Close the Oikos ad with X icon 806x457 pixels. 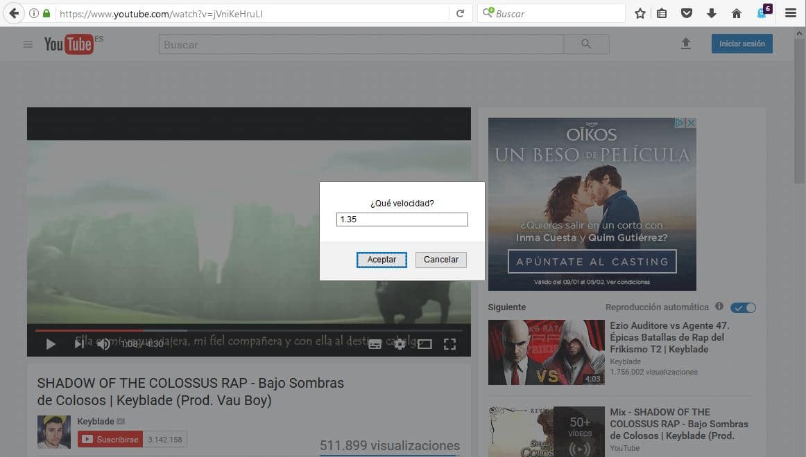coord(692,123)
